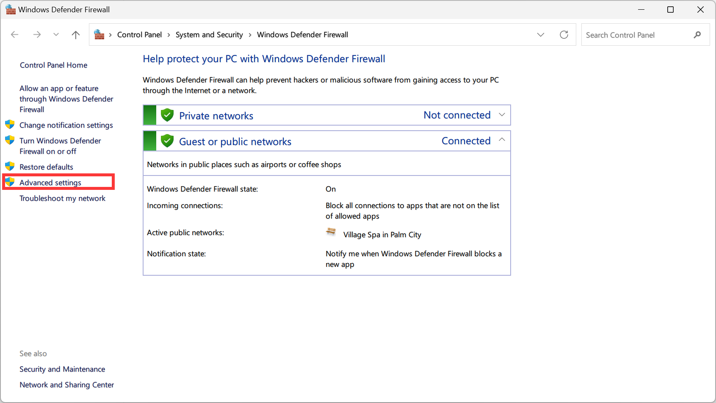The height and width of the screenshot is (403, 716).
Task: Open recent locations chevron beside forward arrow
Action: (56, 35)
